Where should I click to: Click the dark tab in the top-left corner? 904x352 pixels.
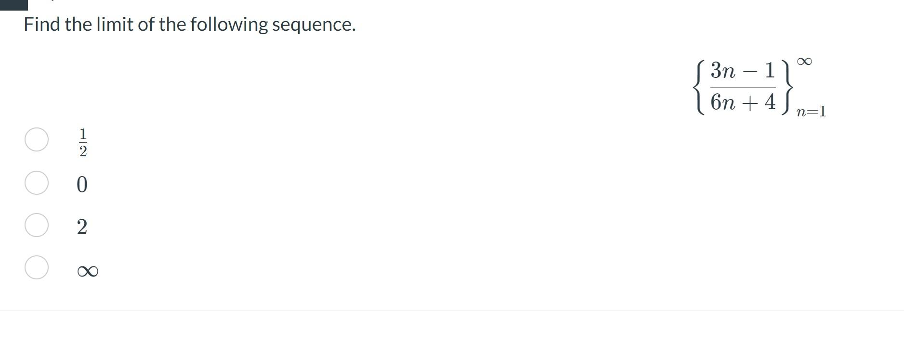tap(14, 5)
